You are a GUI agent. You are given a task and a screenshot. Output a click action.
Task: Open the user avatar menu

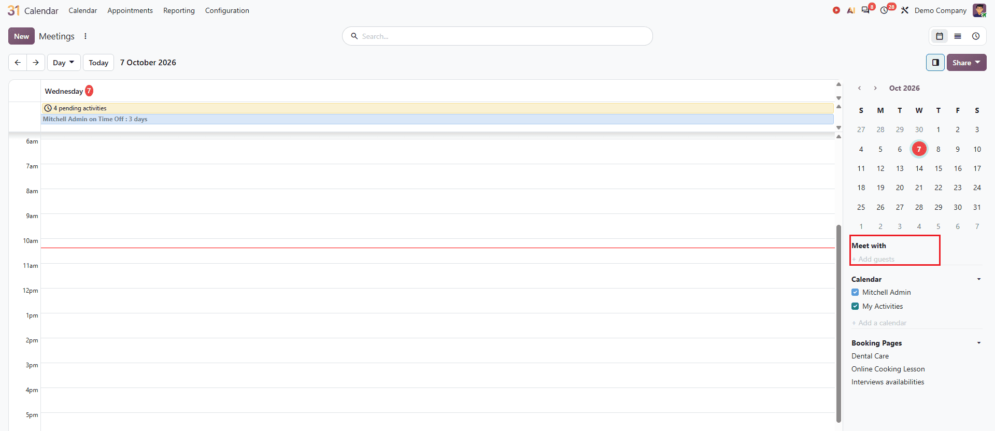[979, 10]
